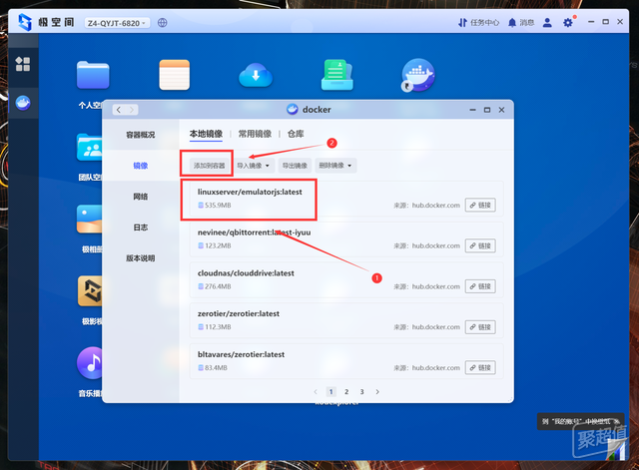Go to page 3 of images
Screen dimensions: 639x470
click(361, 392)
